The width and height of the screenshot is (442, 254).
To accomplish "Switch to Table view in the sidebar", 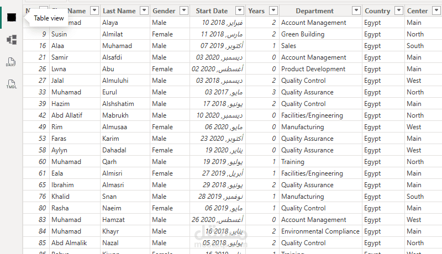I will coord(11,18).
